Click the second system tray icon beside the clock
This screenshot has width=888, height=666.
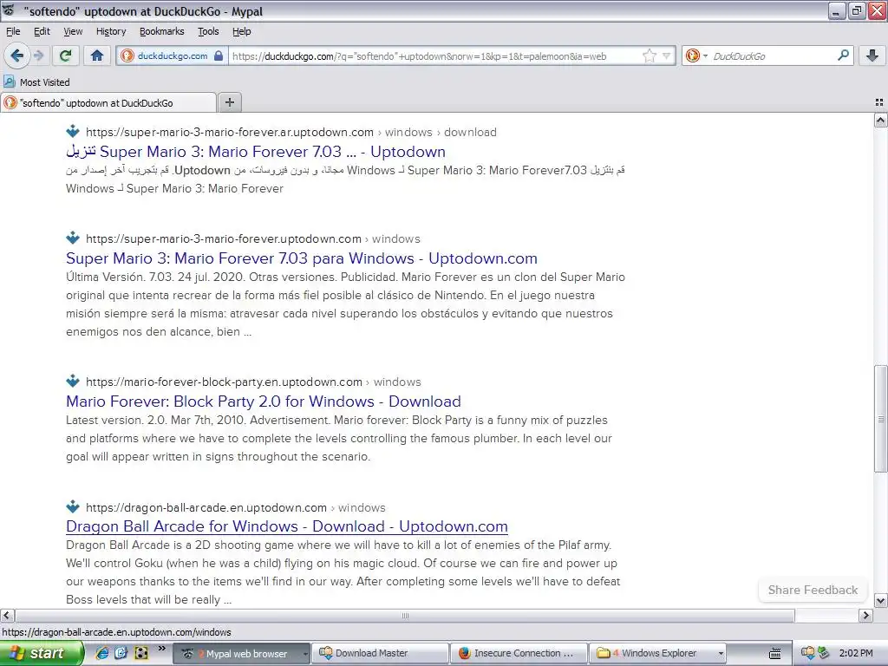coord(824,653)
